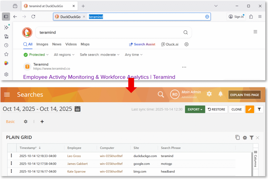Open the hamburger menu in the Searches header

tap(7, 95)
